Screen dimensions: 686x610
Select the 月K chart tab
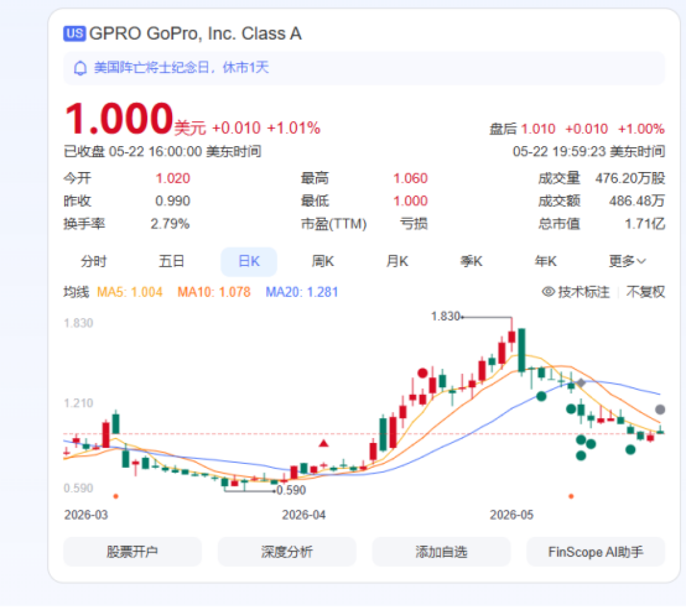point(397,262)
